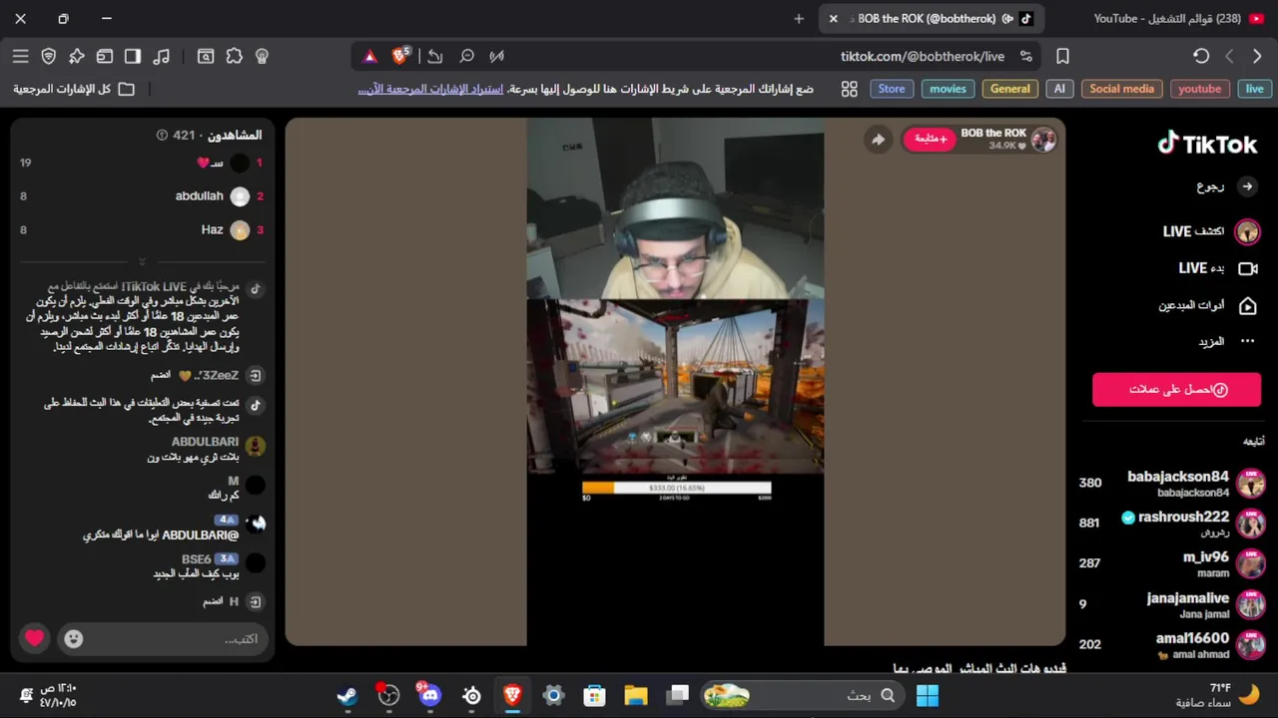The height and width of the screenshot is (718, 1278).
Task: Click the pink get coins button
Action: pos(1176,389)
